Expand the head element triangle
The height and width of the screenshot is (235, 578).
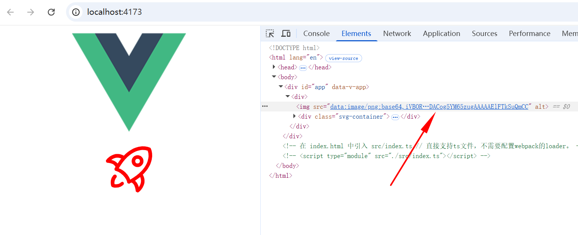[x=274, y=67]
